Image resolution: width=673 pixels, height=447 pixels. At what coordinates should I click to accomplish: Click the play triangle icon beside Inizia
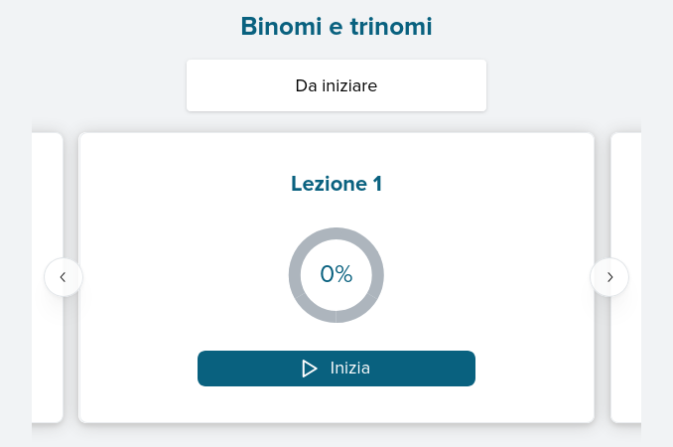click(x=309, y=369)
